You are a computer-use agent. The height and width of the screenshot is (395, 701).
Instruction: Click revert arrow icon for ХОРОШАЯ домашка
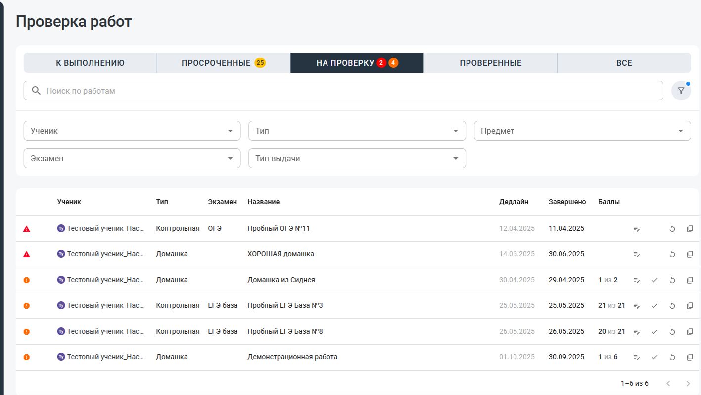pos(672,254)
